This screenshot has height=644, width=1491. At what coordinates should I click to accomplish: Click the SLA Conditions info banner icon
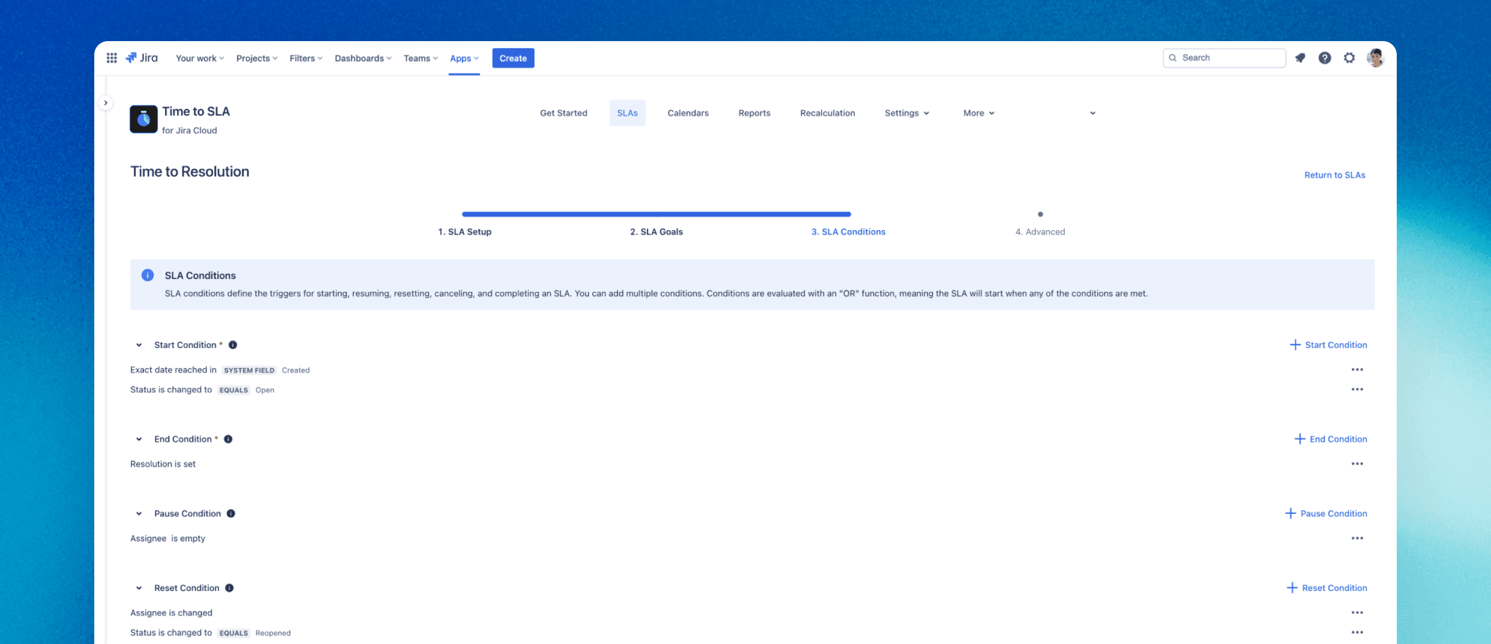coord(147,275)
